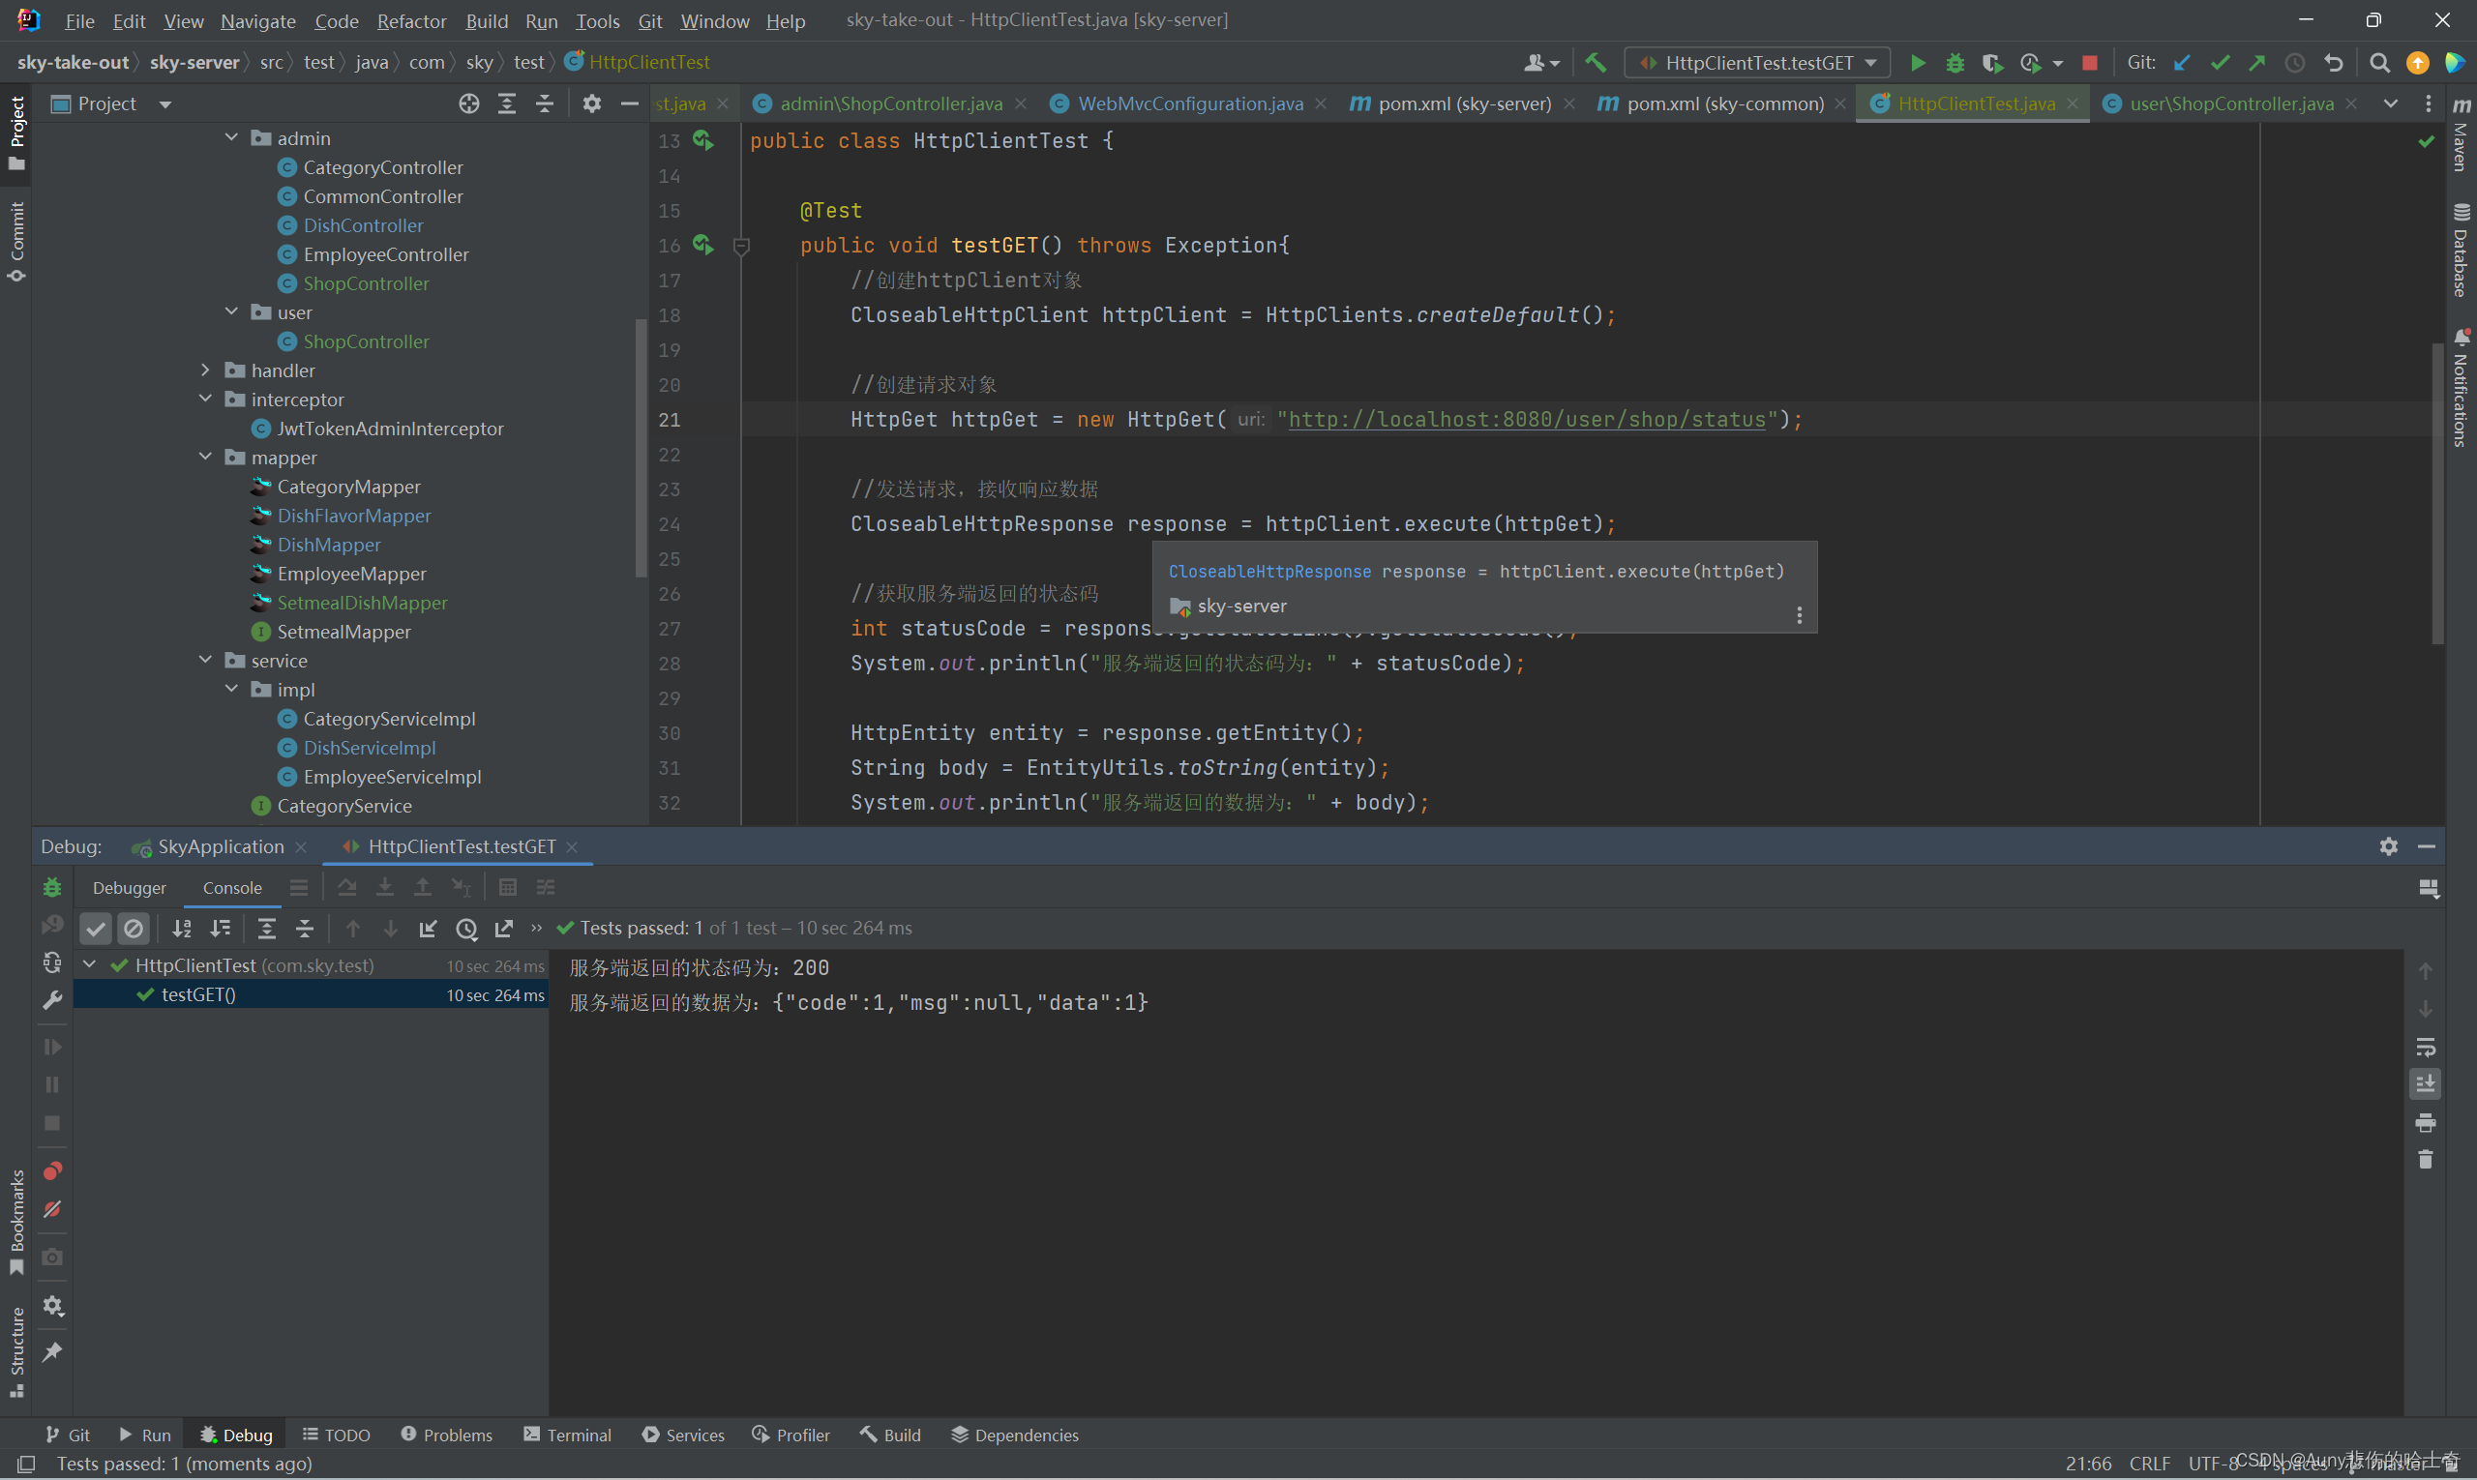Click Select Opened File target icon
Viewport: 2477px width, 1480px height.
click(469, 104)
